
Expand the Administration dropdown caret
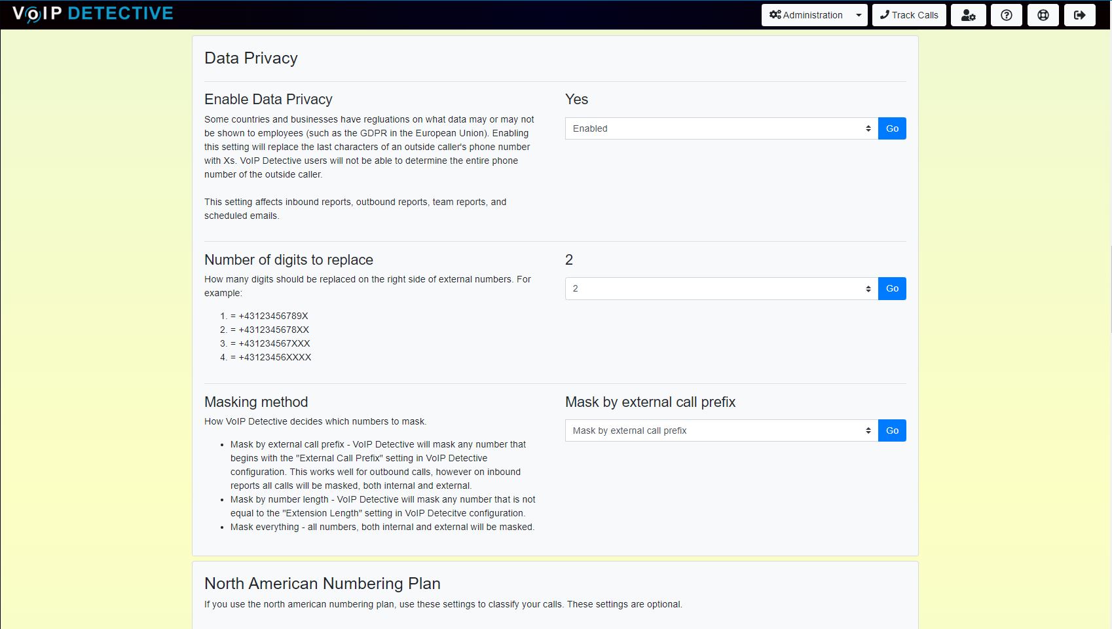pos(859,15)
